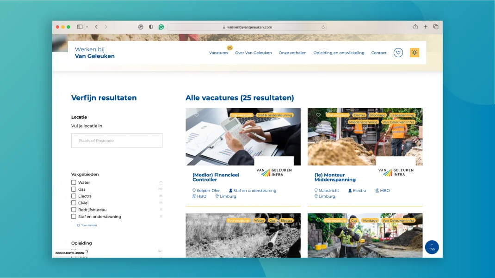Check the Electra checkbox
This screenshot has width=495, height=278.
click(x=74, y=196)
